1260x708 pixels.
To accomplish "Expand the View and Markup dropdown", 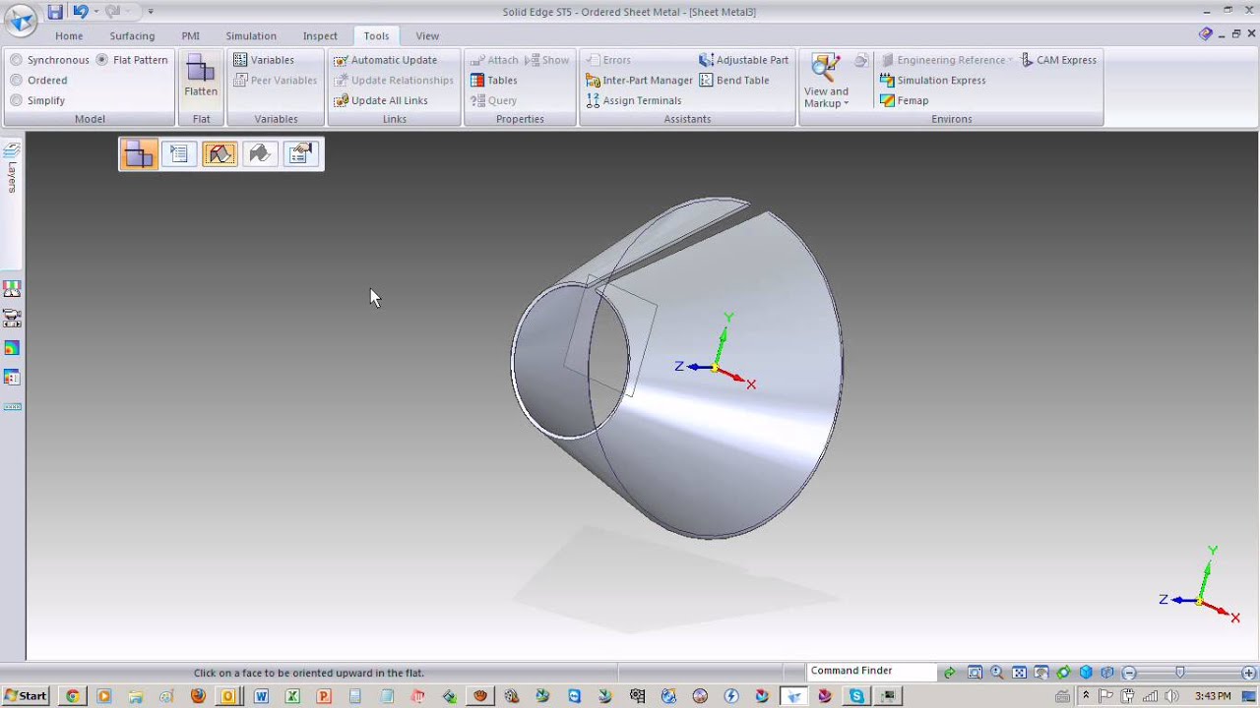I will point(826,97).
